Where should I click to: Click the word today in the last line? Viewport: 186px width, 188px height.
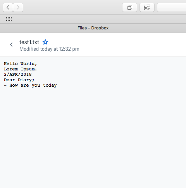[50, 85]
